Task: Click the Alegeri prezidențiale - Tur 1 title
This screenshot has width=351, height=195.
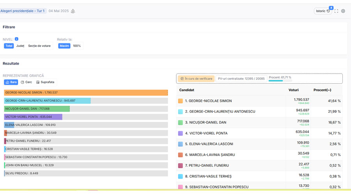Action: coord(23,11)
